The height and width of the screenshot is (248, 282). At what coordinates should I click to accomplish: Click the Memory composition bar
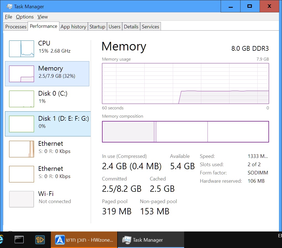(186, 132)
